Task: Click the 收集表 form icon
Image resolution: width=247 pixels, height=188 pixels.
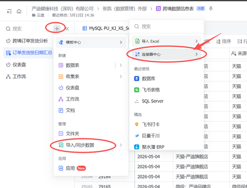Action: [61, 77]
